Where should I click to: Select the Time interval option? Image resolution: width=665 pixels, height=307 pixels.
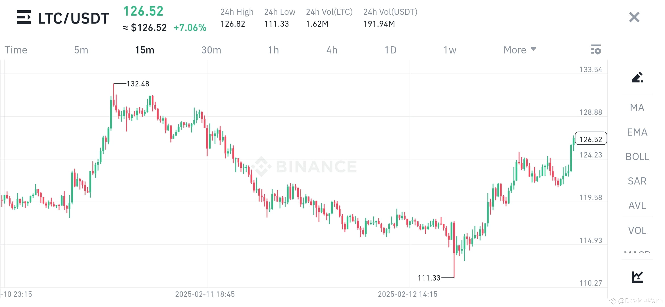pyautogui.click(x=16, y=49)
